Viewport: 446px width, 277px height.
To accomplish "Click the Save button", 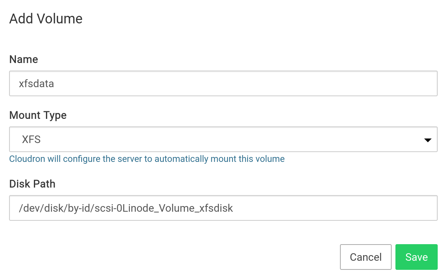I will (416, 257).
